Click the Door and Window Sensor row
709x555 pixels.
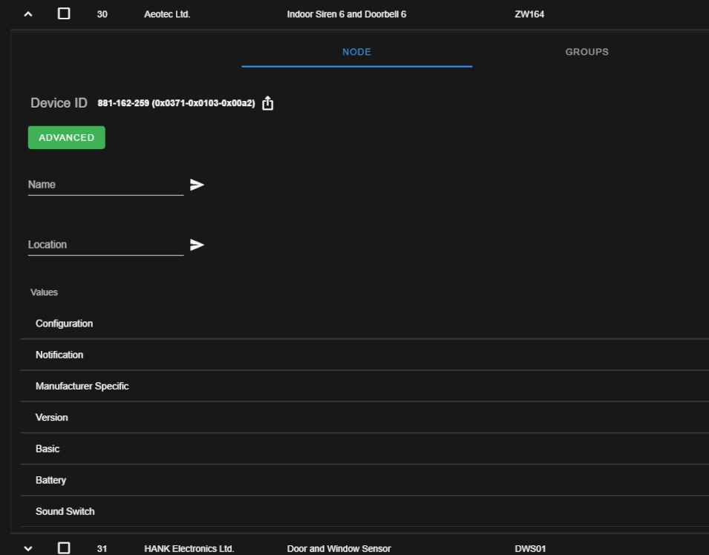[339, 548]
